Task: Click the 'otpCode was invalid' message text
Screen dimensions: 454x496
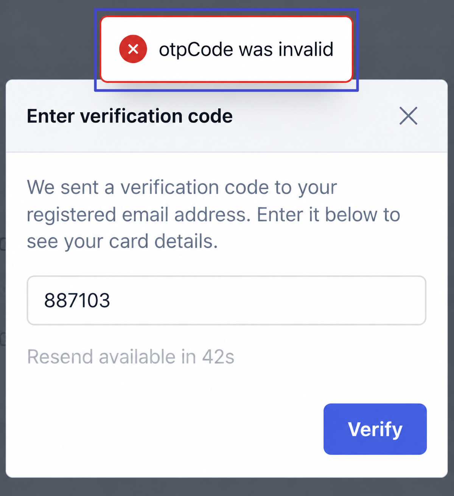Action: point(246,49)
